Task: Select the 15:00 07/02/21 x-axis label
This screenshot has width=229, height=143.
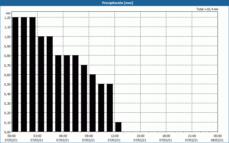Action: 140,138
